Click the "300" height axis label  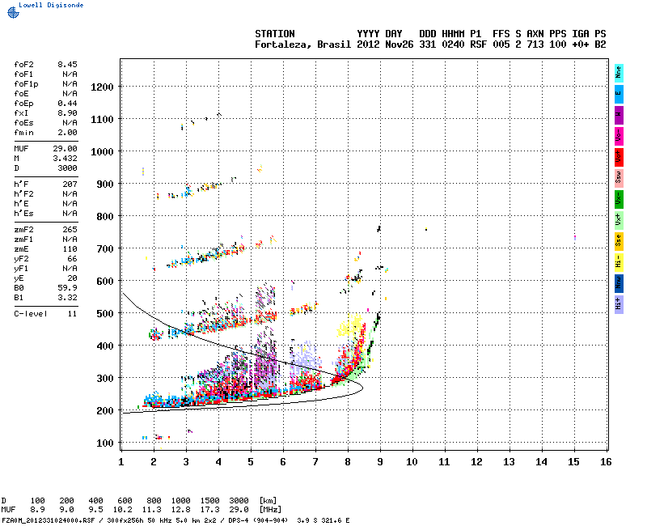click(105, 379)
